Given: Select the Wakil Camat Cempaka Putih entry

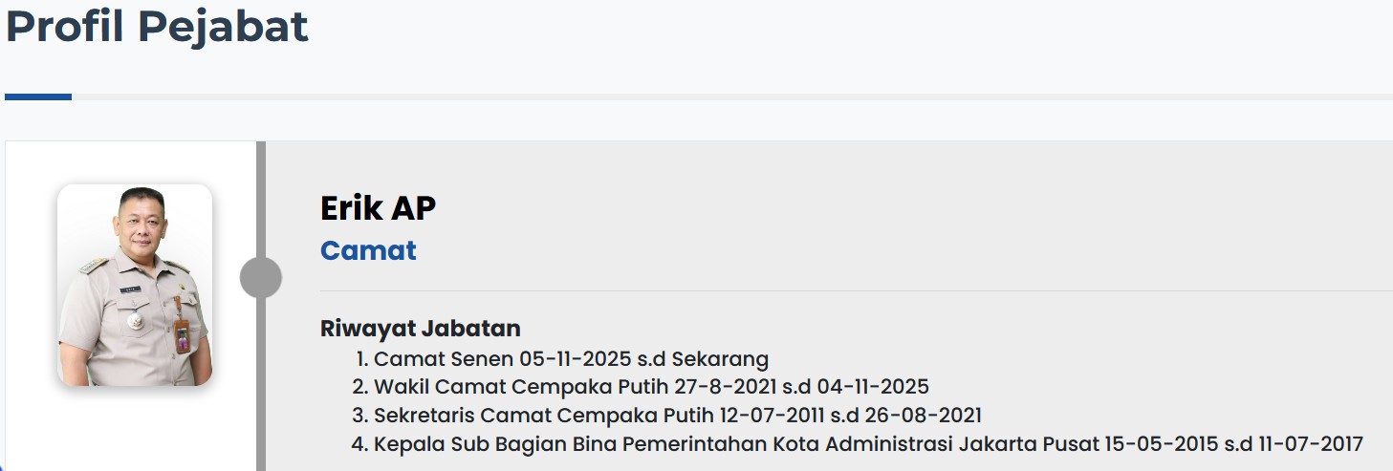Looking at the screenshot, I should click(x=650, y=387).
